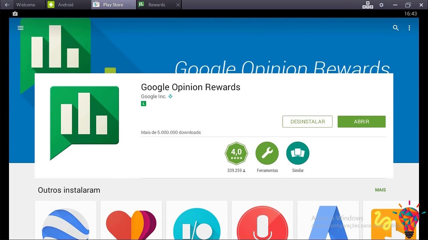Open the blue A-shaped app card
428x240 pixels.
coord(328,220)
